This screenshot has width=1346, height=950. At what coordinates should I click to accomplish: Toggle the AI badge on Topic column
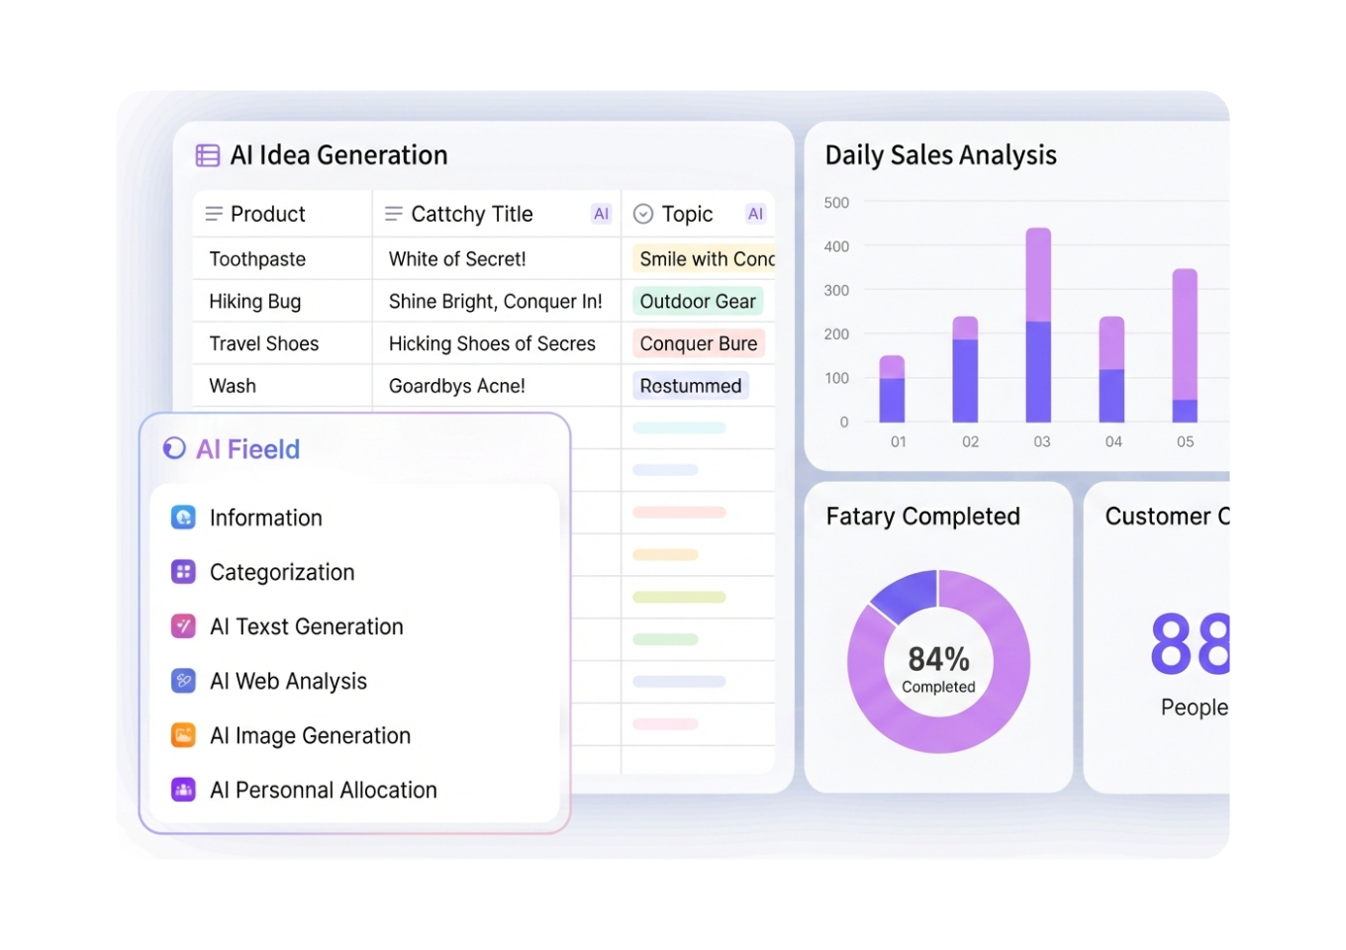pyautogui.click(x=755, y=213)
